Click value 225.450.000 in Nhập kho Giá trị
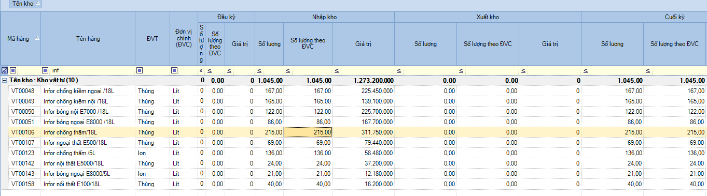This screenshot has height=196, width=707. click(378, 91)
